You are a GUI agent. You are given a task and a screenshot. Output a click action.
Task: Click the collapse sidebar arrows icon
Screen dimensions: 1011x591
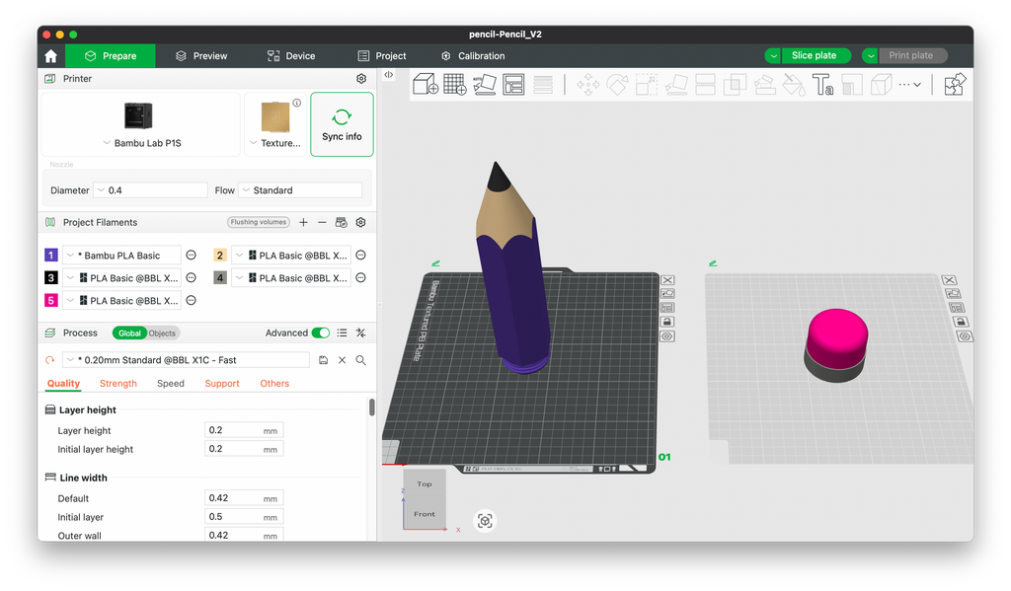pos(388,75)
